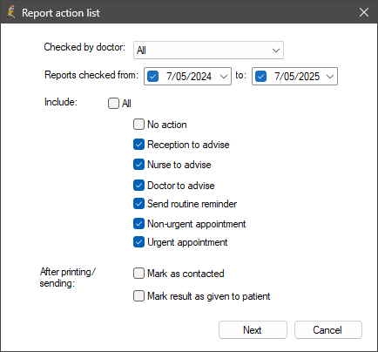Tick Mark result as given to patient
Screen dimensions: 378x352
point(138,296)
